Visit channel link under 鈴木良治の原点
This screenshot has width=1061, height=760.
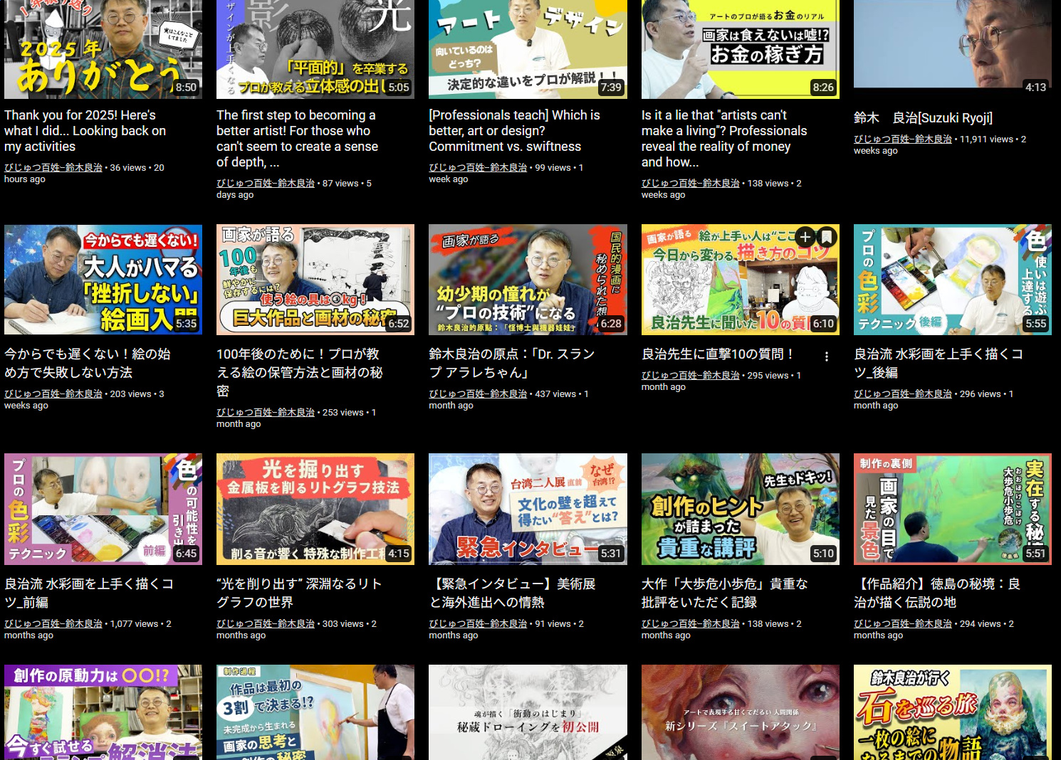(478, 394)
